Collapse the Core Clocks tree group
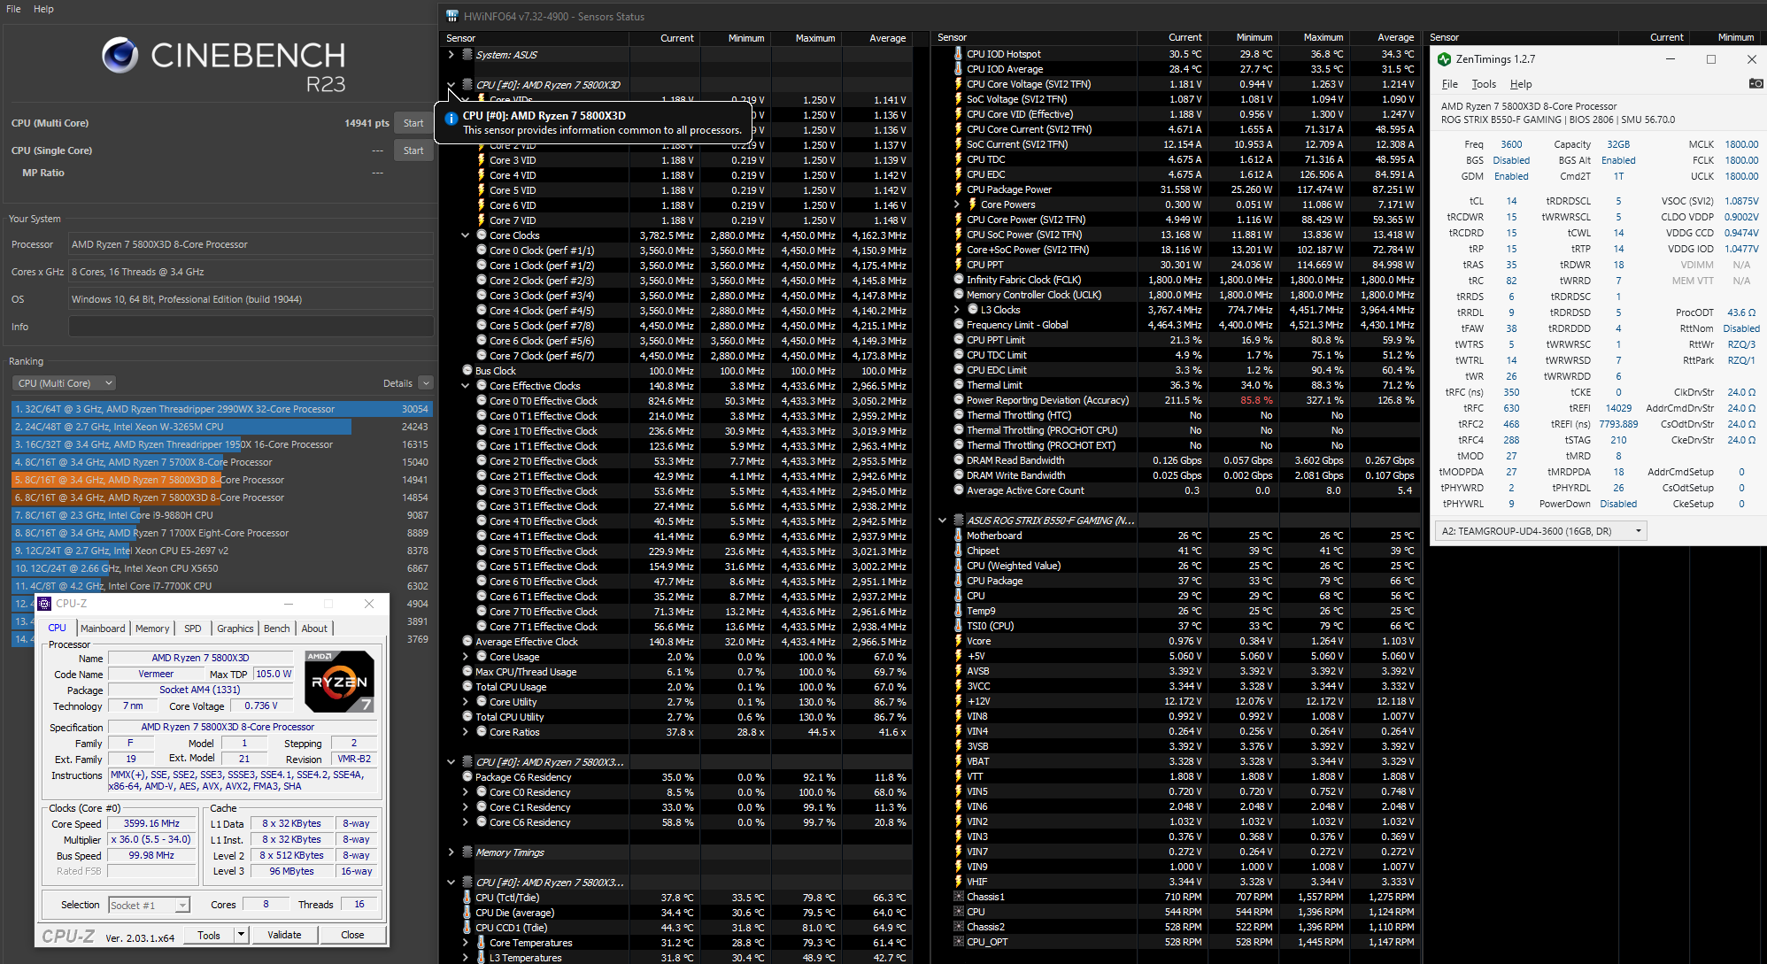1767x964 pixels. 465,235
